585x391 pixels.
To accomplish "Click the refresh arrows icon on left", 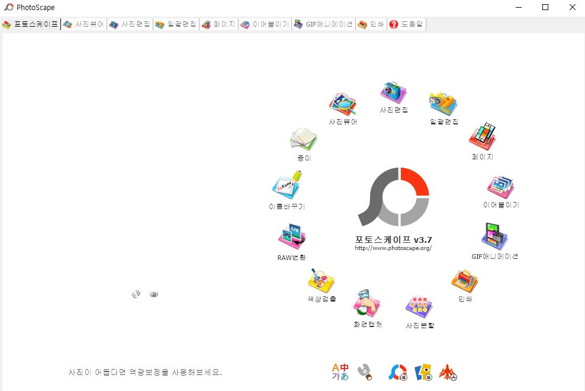I will (x=136, y=294).
